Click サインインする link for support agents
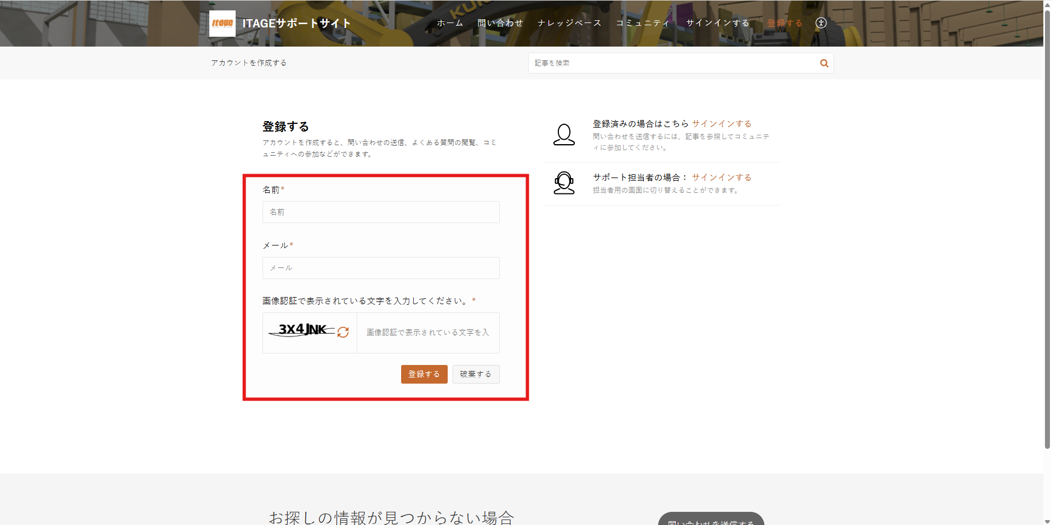Viewport: 1051px width, 525px height. (721, 178)
